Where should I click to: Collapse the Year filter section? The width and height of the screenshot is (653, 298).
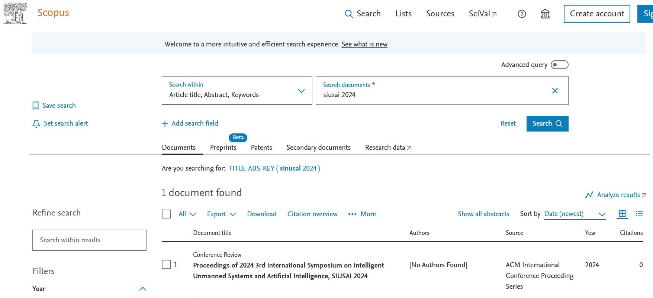point(142,289)
